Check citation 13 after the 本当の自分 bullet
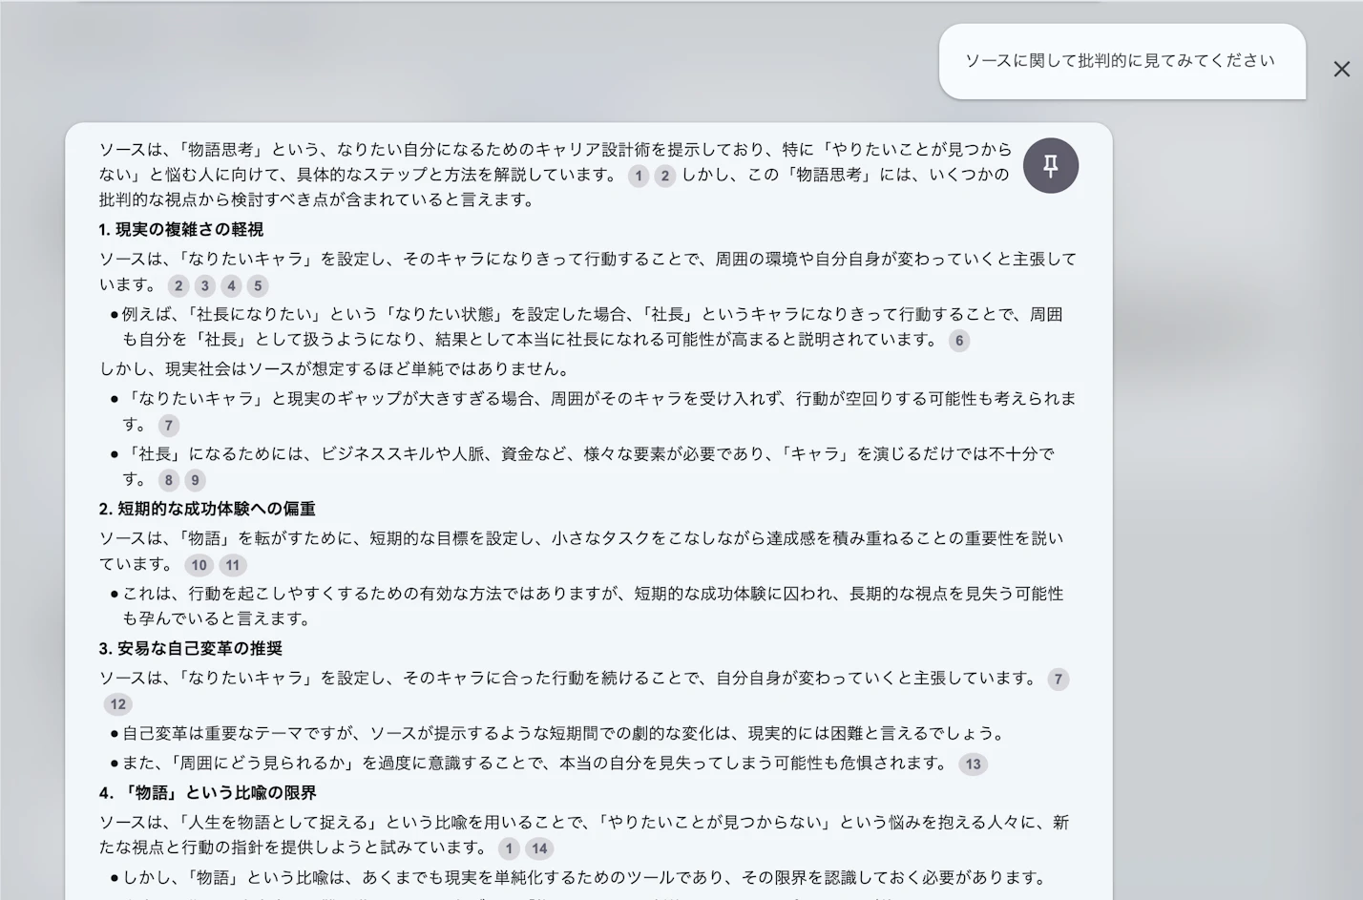The height and width of the screenshot is (900, 1363). [973, 764]
